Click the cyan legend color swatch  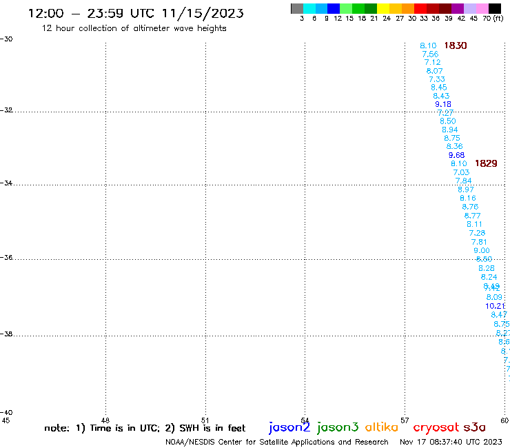tap(309, 8)
